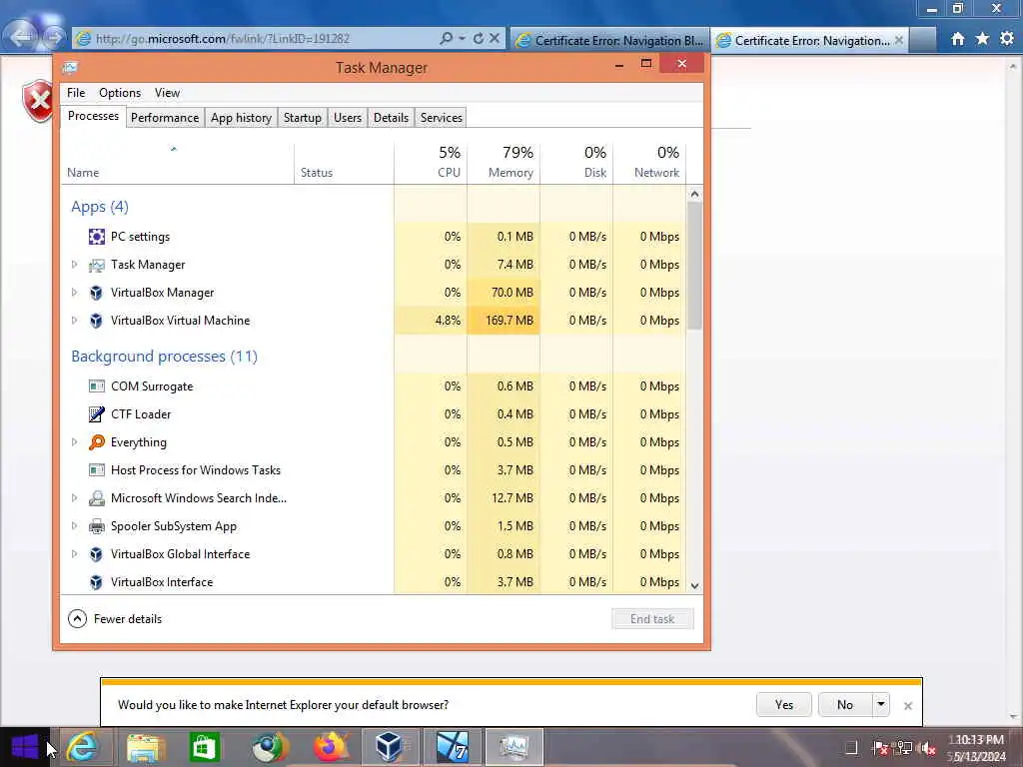Click the Internet Explorer refresh icon
Image resolution: width=1023 pixels, height=767 pixels.
[479, 39]
